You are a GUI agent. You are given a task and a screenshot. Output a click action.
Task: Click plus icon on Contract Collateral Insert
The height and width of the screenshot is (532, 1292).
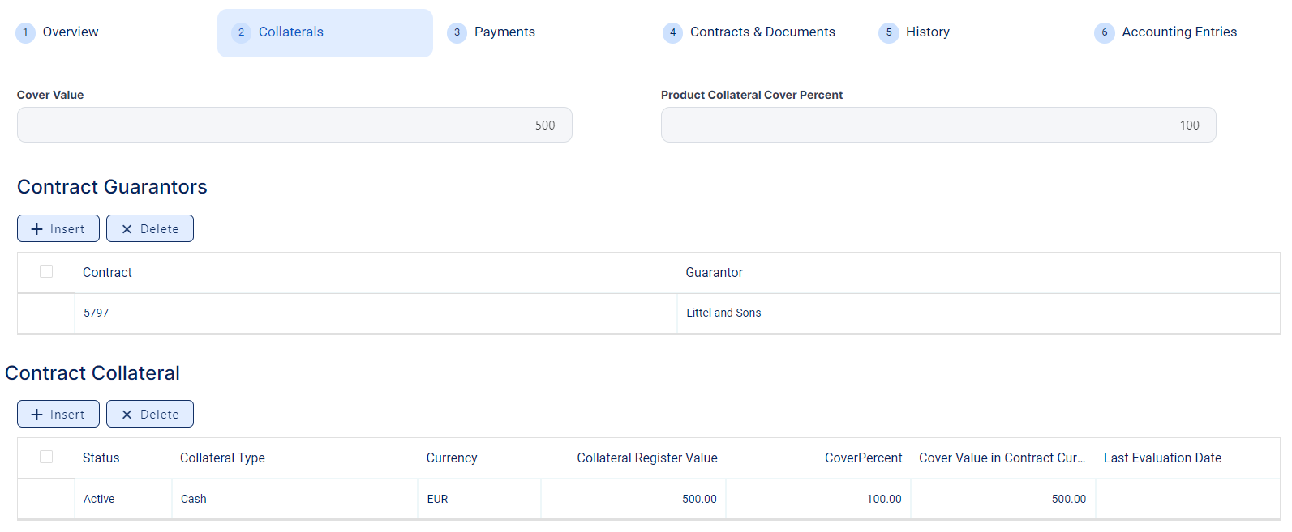click(x=36, y=415)
